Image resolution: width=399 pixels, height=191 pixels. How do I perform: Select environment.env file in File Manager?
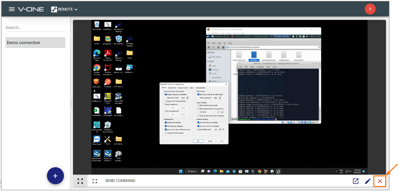(x=269, y=56)
